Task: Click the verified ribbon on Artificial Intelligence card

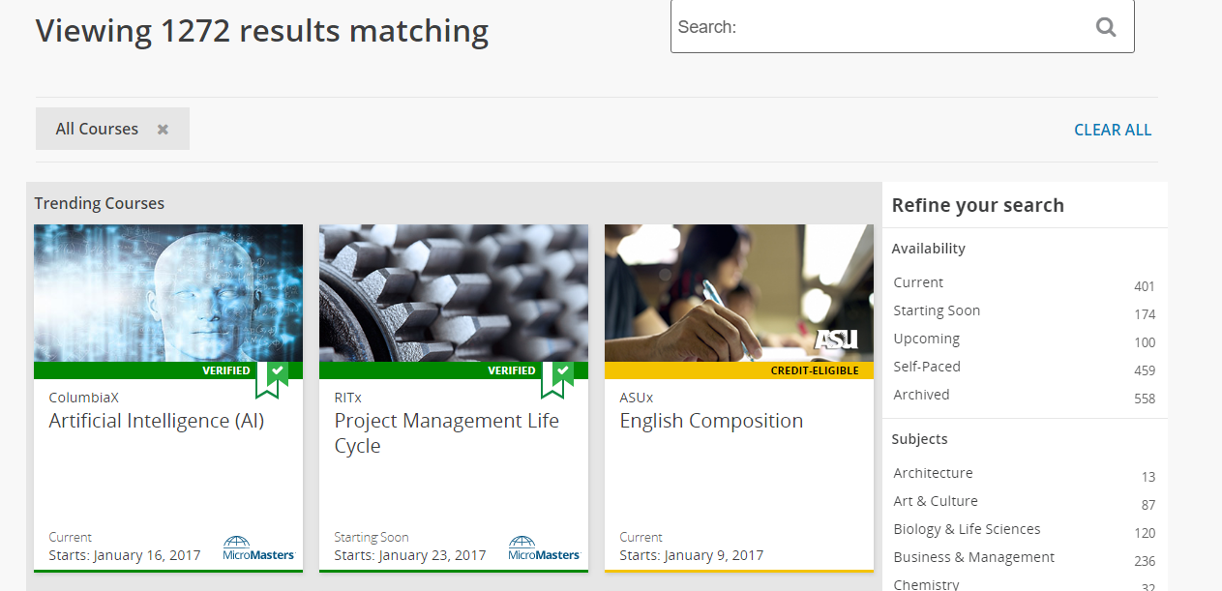Action: coord(272,378)
